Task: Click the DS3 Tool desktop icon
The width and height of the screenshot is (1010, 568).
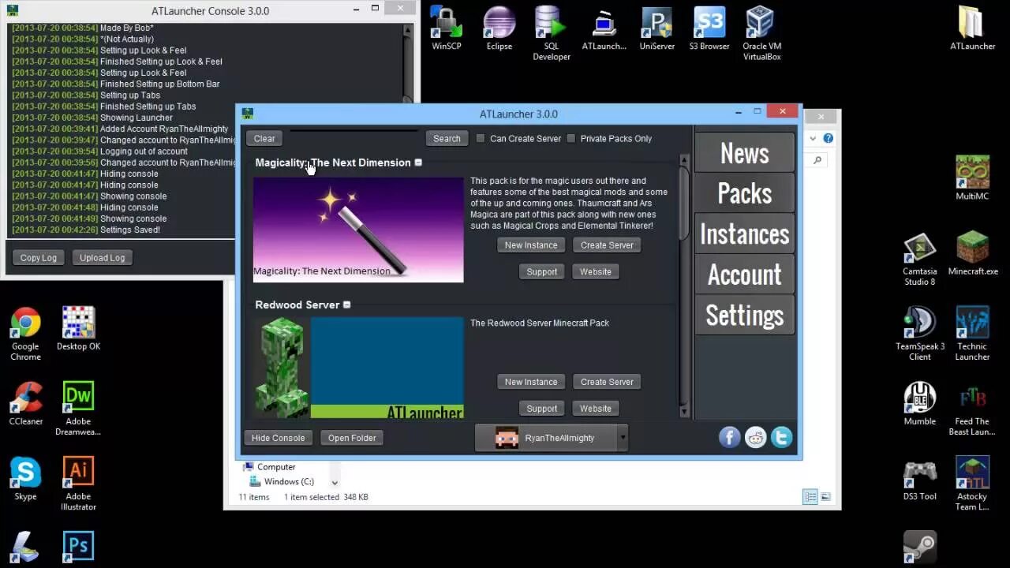Action: (919, 479)
